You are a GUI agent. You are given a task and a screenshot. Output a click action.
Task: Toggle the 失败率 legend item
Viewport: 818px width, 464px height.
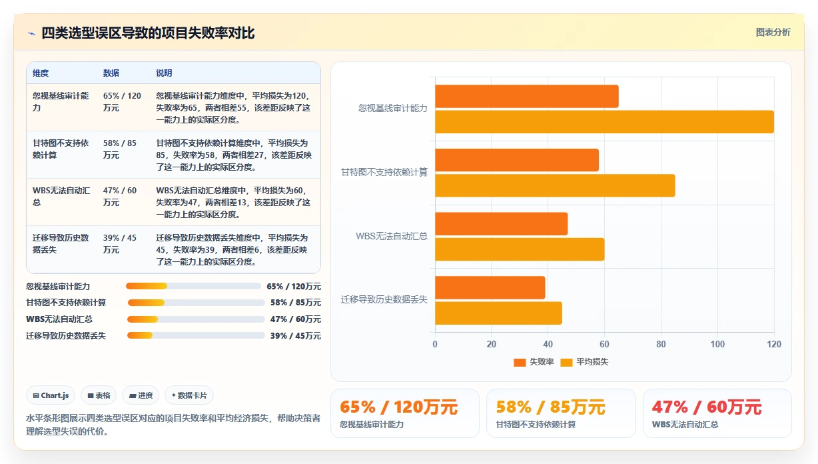tap(534, 362)
